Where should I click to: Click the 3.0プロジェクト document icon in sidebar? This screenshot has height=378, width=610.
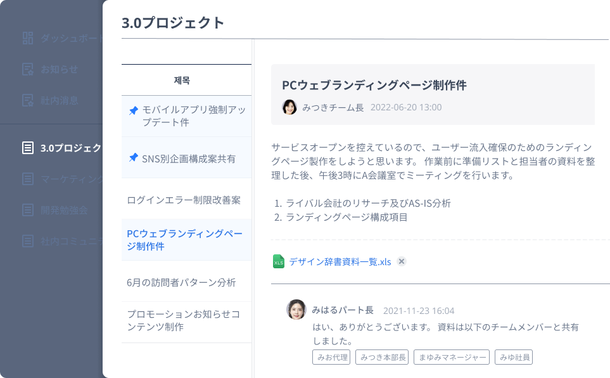pos(28,148)
